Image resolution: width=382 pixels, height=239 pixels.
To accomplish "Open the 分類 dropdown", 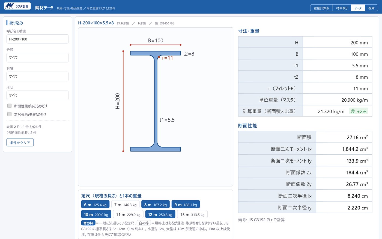I will pyautogui.click(x=37, y=58).
